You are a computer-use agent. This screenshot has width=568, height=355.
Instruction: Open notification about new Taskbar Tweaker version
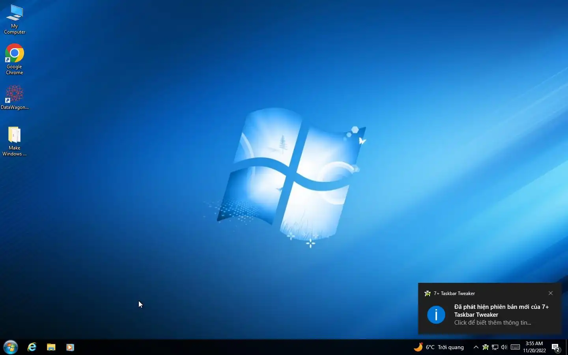[x=490, y=308]
